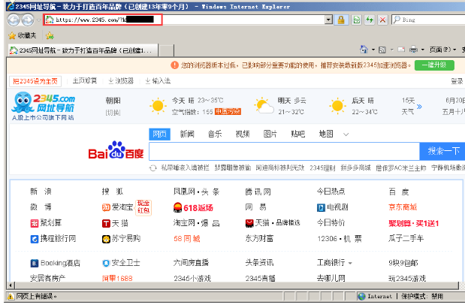465x305 pixels.
Task: Select the 网页 search tab
Action: coord(159,134)
